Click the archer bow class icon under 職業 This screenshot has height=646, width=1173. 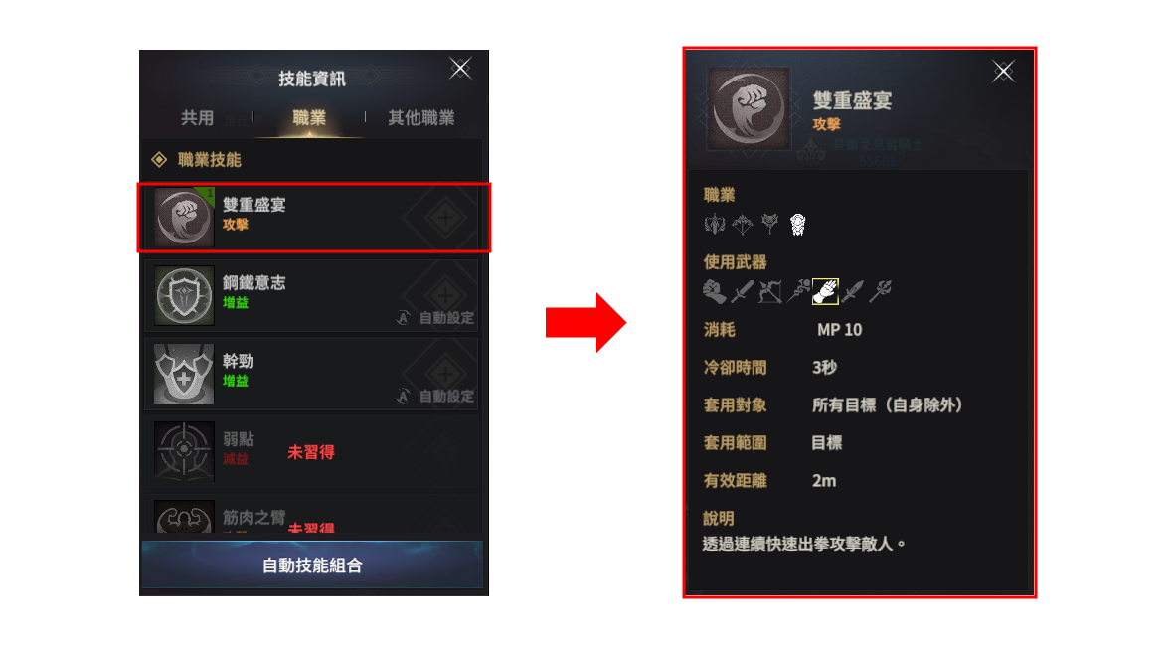tap(743, 225)
